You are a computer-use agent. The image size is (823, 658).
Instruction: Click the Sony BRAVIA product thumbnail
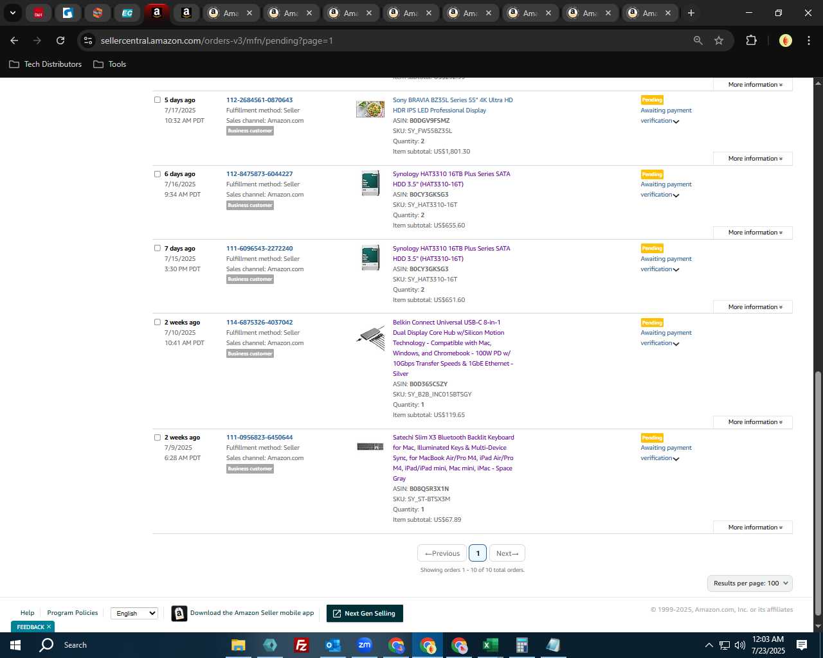coord(370,109)
